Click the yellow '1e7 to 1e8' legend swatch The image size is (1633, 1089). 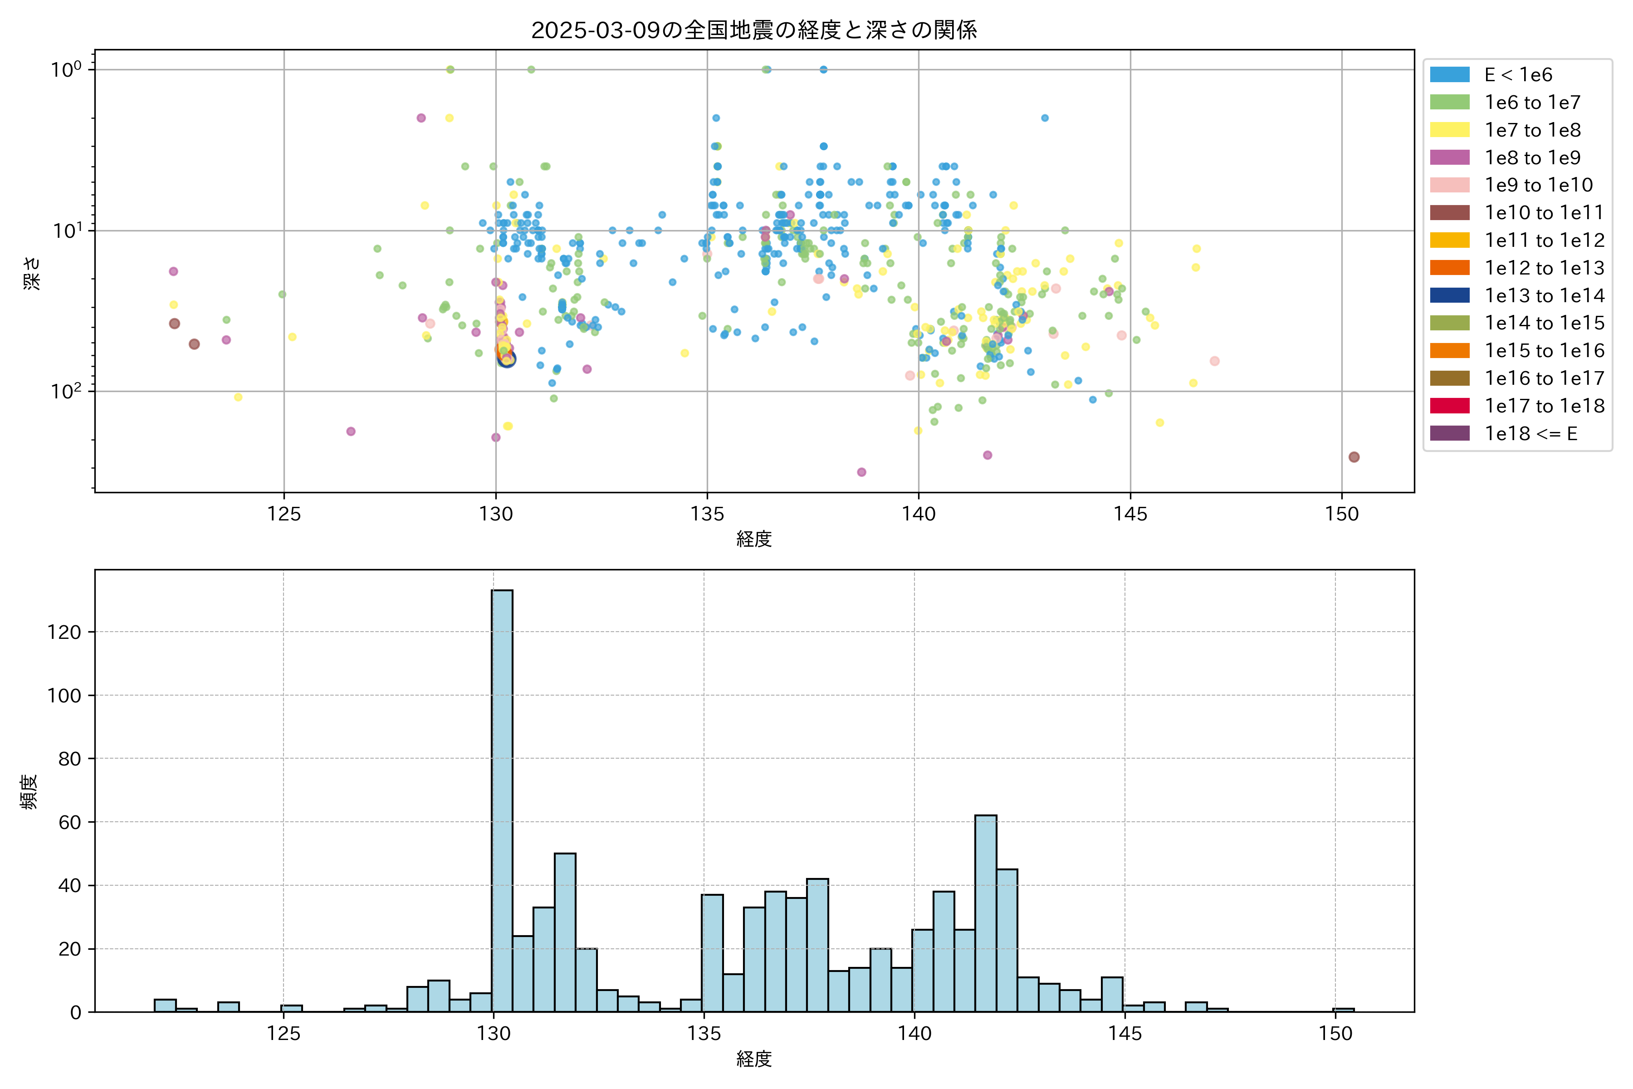point(1449,130)
